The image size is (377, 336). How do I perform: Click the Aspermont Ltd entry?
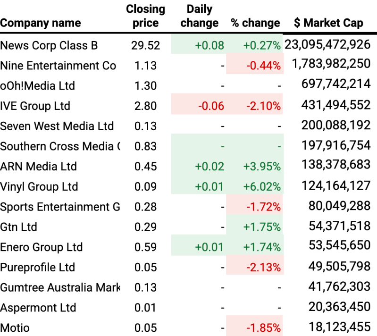coord(38,308)
